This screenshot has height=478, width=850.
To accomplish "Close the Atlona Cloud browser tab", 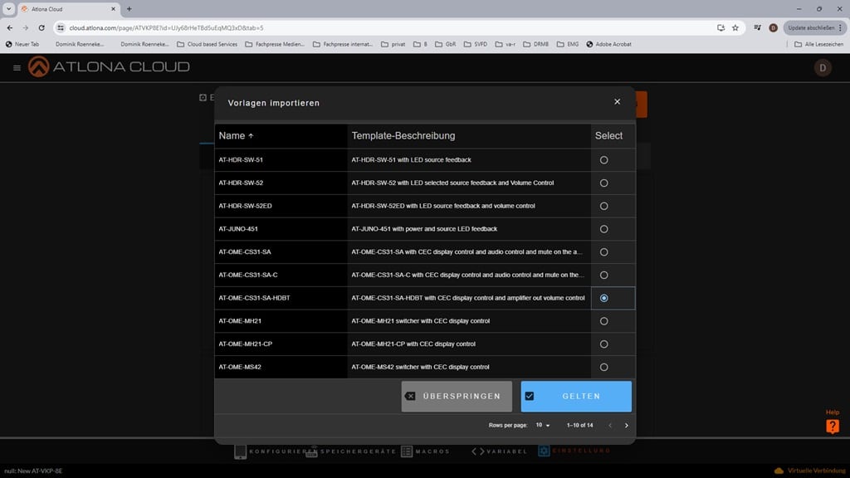I will [113, 8].
